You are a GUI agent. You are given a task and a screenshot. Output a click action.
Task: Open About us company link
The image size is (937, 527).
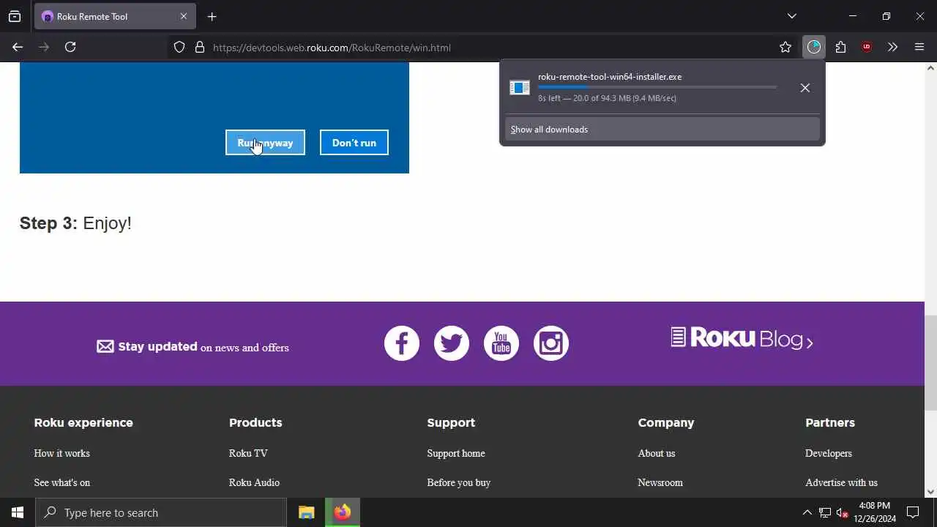(x=657, y=453)
